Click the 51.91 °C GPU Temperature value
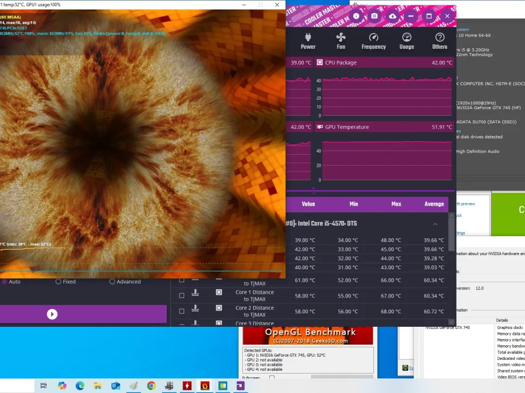The width and height of the screenshot is (525, 393). (442, 127)
